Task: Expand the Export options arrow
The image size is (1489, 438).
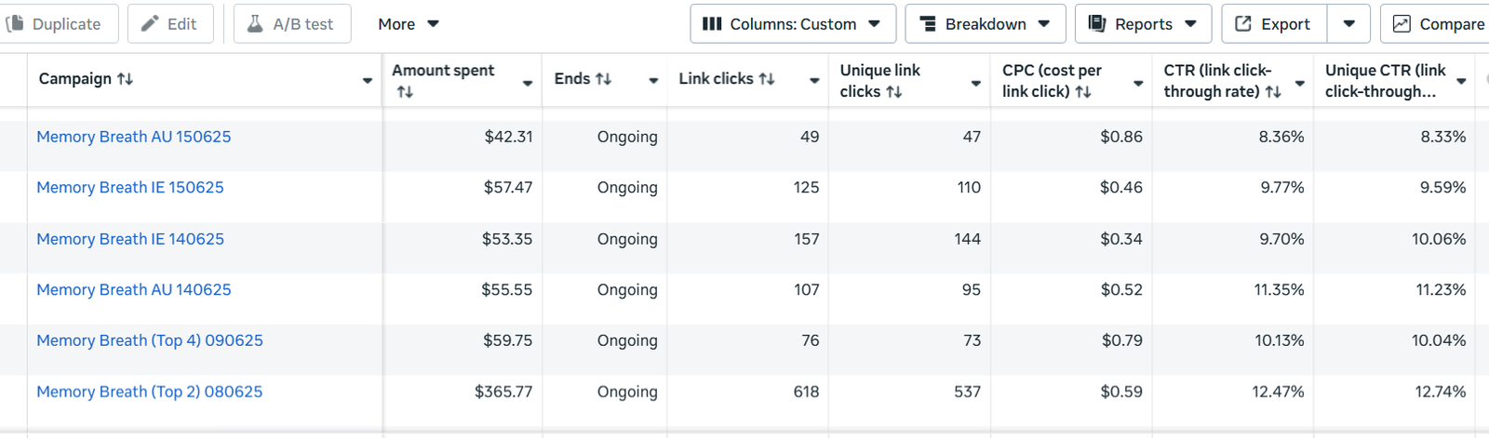Action: [1348, 24]
